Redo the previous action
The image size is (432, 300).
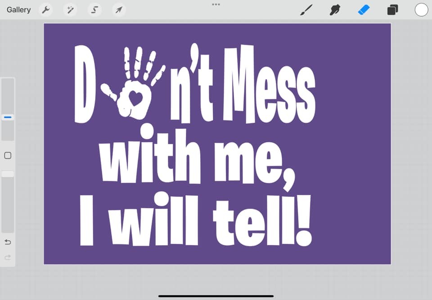(8, 257)
